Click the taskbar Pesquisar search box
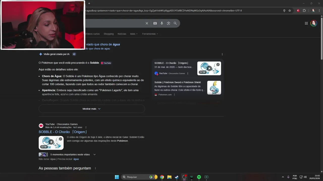 140,177
